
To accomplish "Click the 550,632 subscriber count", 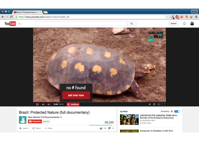I will [x=46, y=121].
